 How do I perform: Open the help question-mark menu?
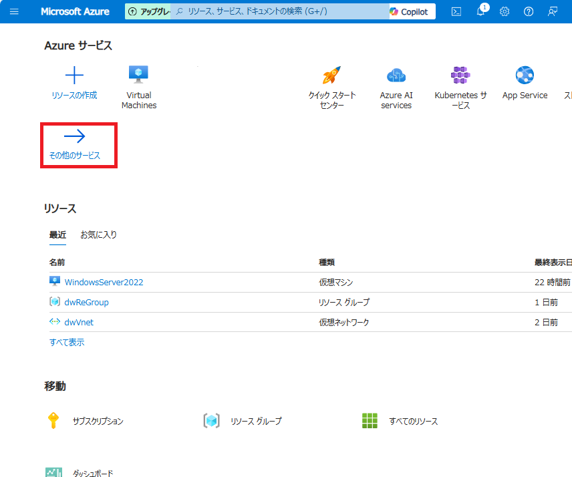tap(528, 11)
